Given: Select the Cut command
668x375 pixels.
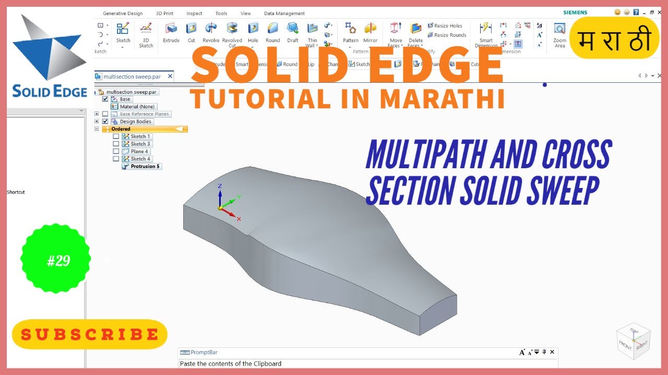Looking at the screenshot, I should [x=192, y=32].
